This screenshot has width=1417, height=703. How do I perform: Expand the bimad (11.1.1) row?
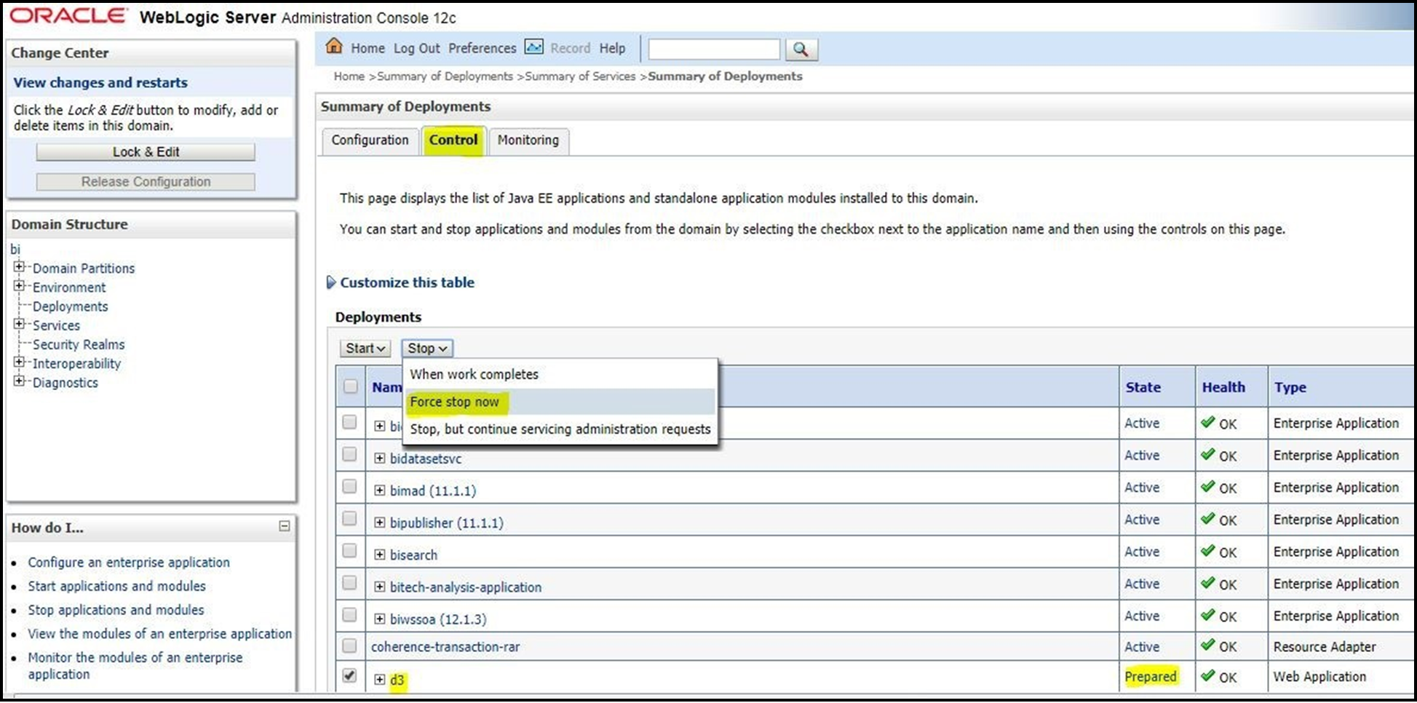click(380, 490)
